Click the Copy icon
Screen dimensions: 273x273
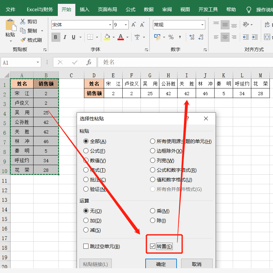coord(23,31)
